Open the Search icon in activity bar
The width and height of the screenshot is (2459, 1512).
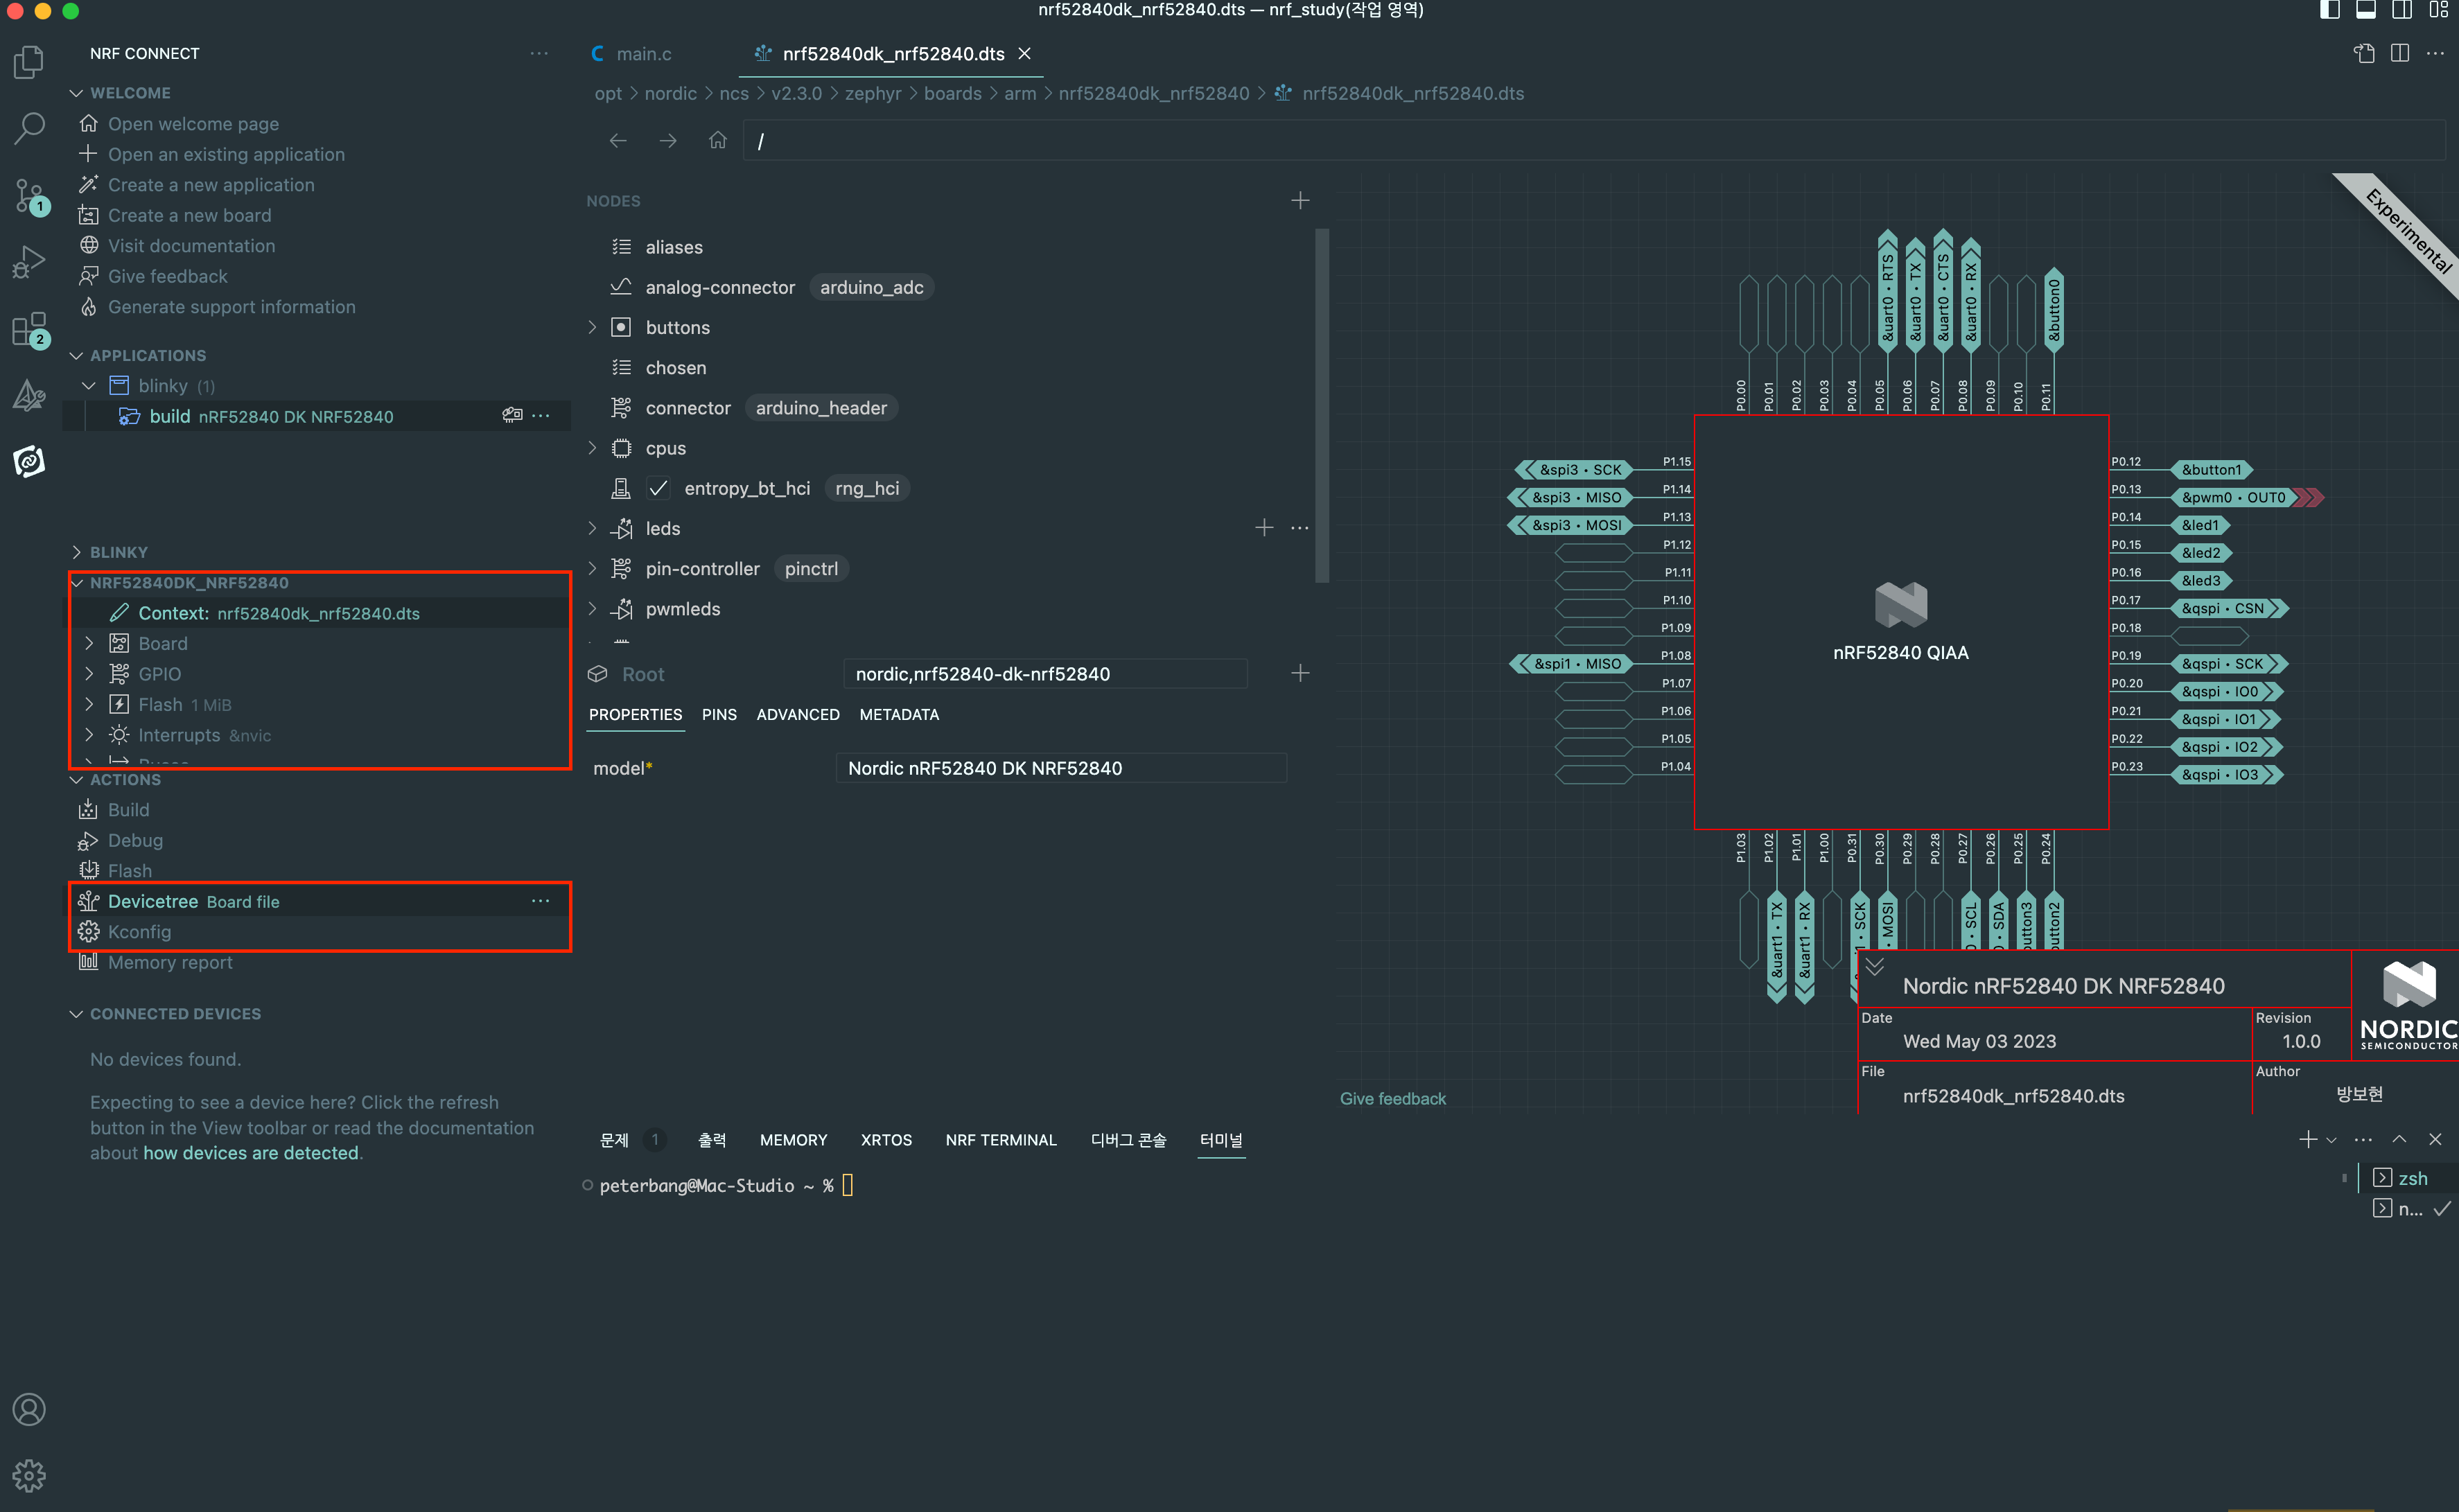tap(29, 128)
